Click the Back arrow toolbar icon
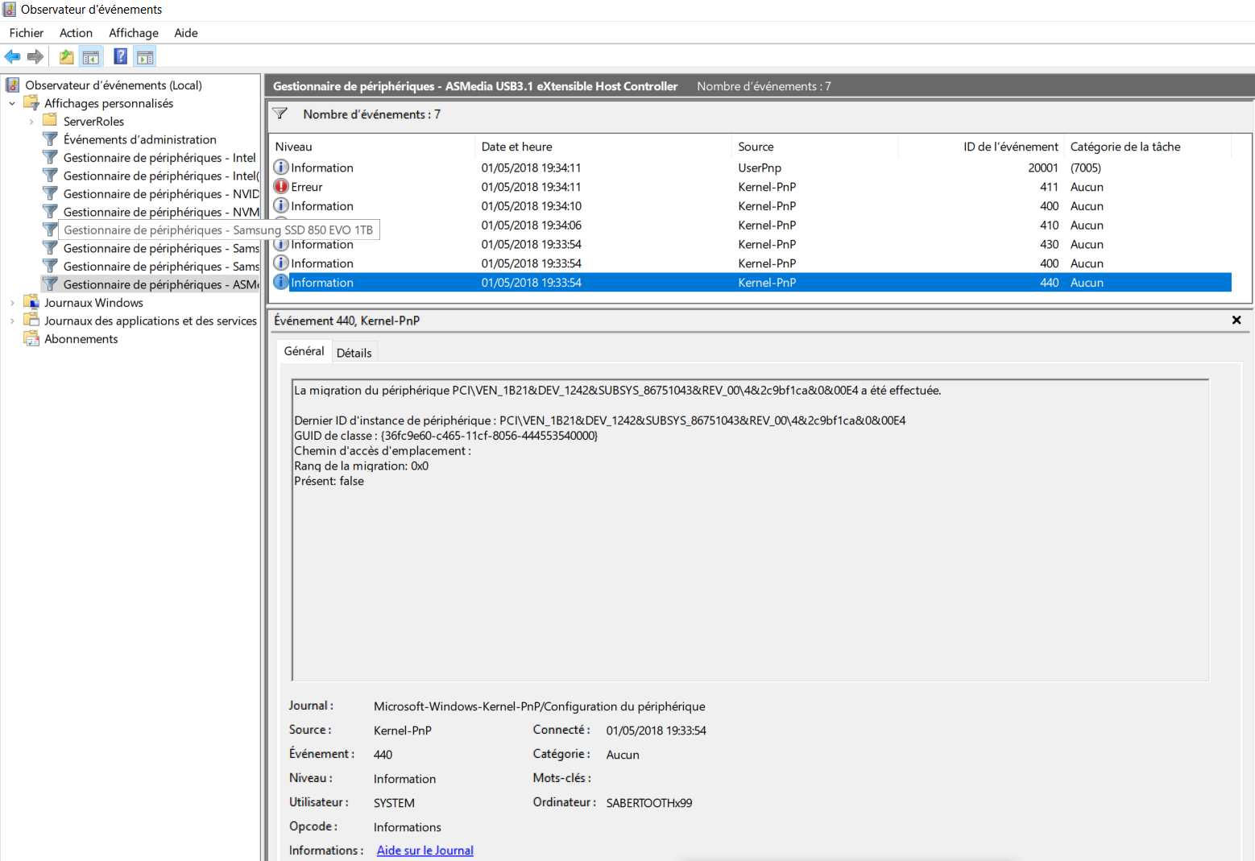This screenshot has width=1255, height=861. [x=12, y=56]
